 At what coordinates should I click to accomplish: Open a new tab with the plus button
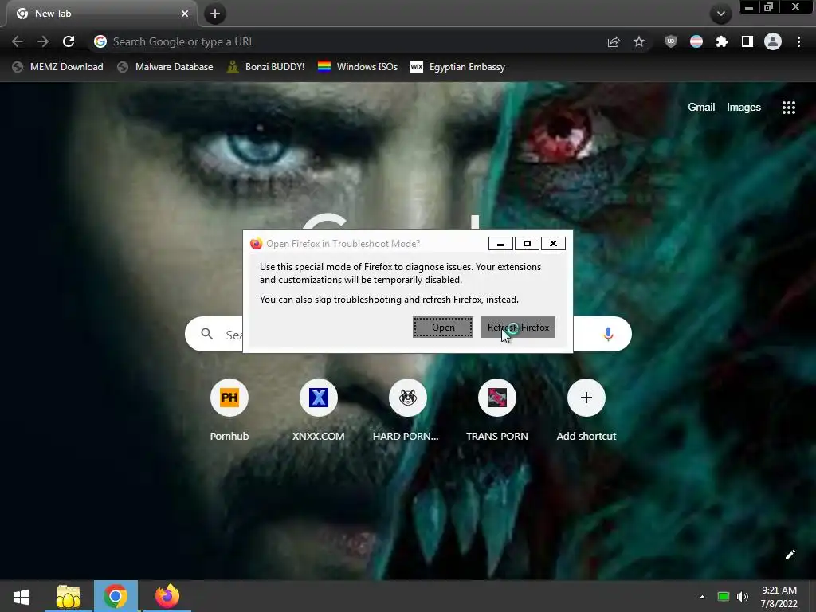tap(215, 14)
